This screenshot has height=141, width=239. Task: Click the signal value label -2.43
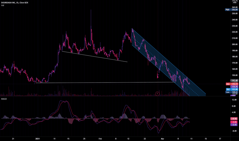coord(234,125)
